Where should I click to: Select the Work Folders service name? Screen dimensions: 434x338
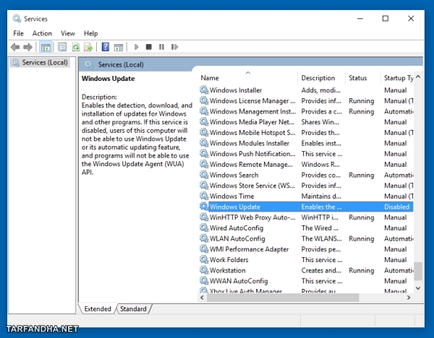click(229, 259)
